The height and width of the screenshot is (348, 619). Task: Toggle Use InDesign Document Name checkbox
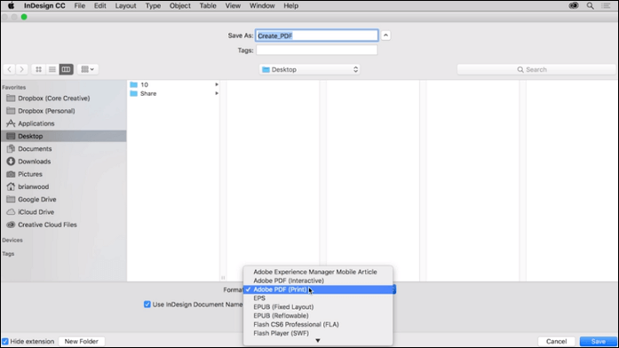[147, 304]
